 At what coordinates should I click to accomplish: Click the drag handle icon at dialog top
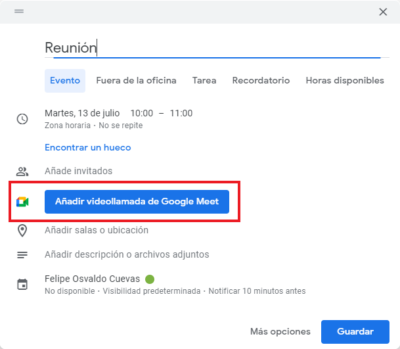[x=19, y=11]
